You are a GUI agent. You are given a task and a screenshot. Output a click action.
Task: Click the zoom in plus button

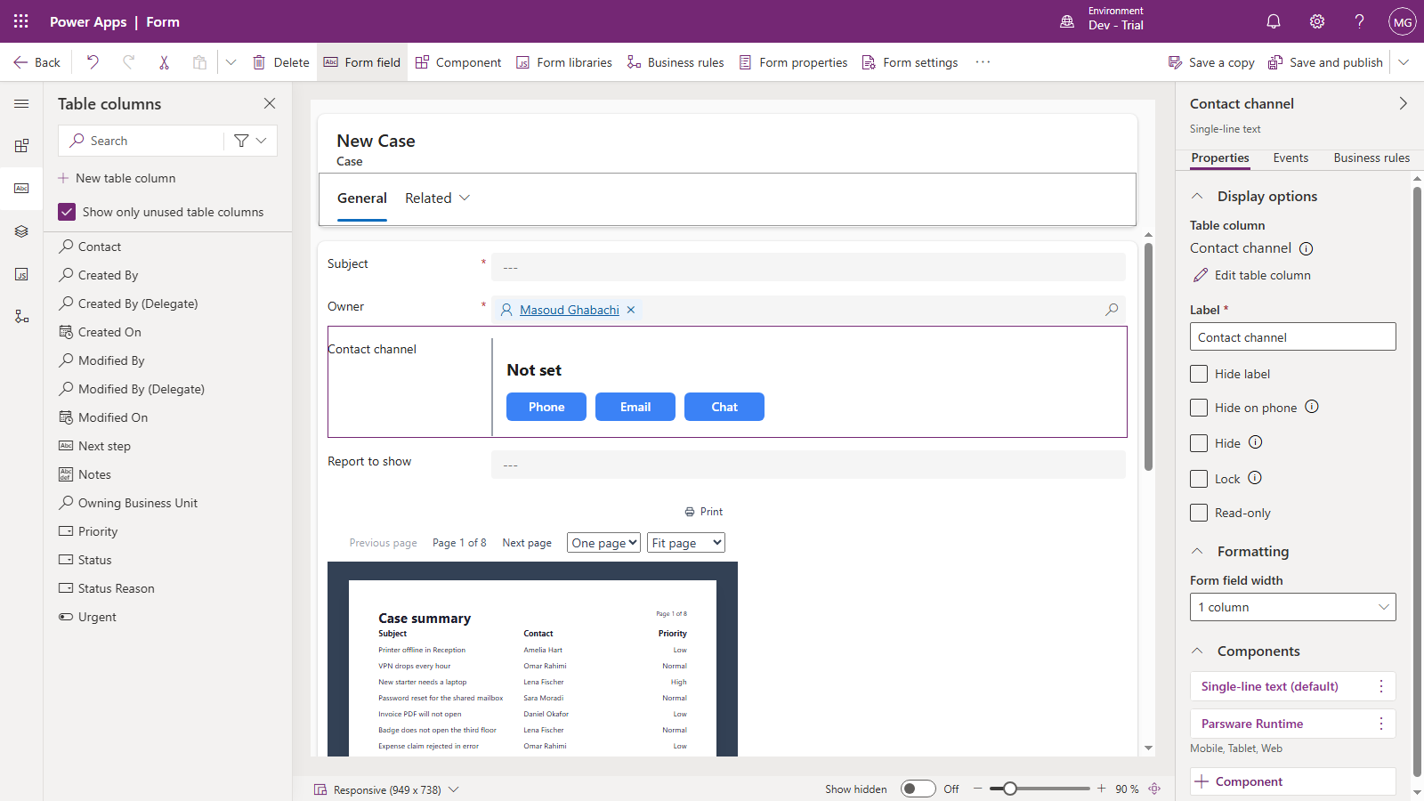pos(1101,789)
